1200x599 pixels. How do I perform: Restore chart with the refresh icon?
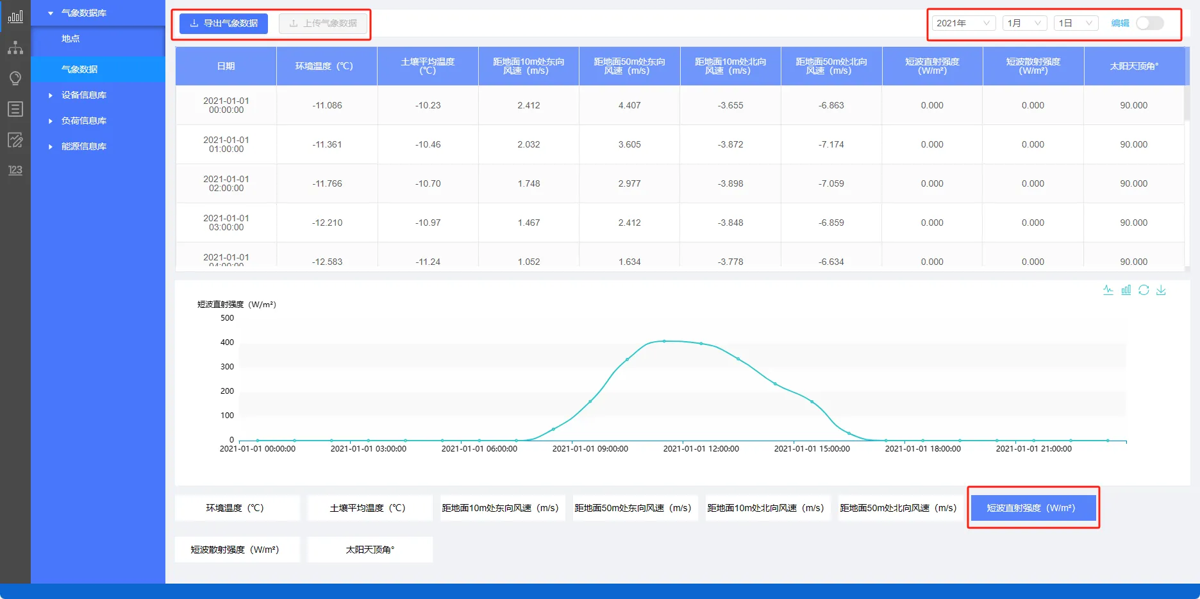coord(1144,290)
